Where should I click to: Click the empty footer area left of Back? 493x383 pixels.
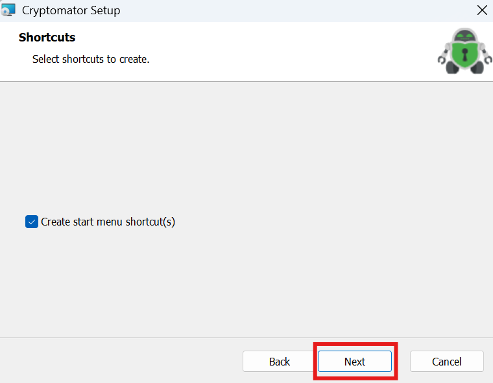tap(117, 362)
